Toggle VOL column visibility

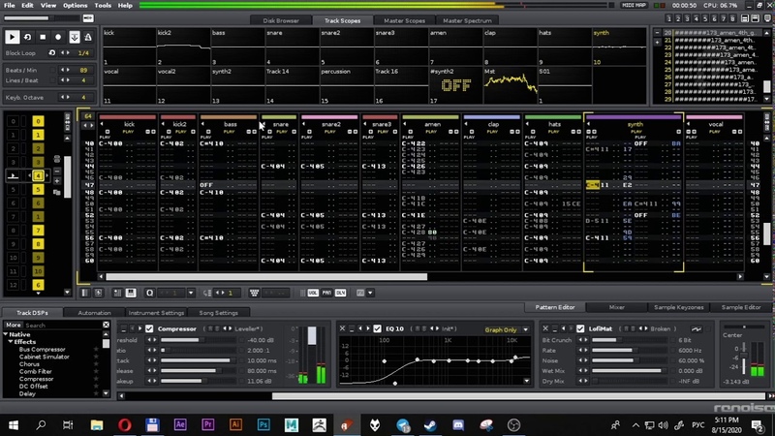[313, 294]
